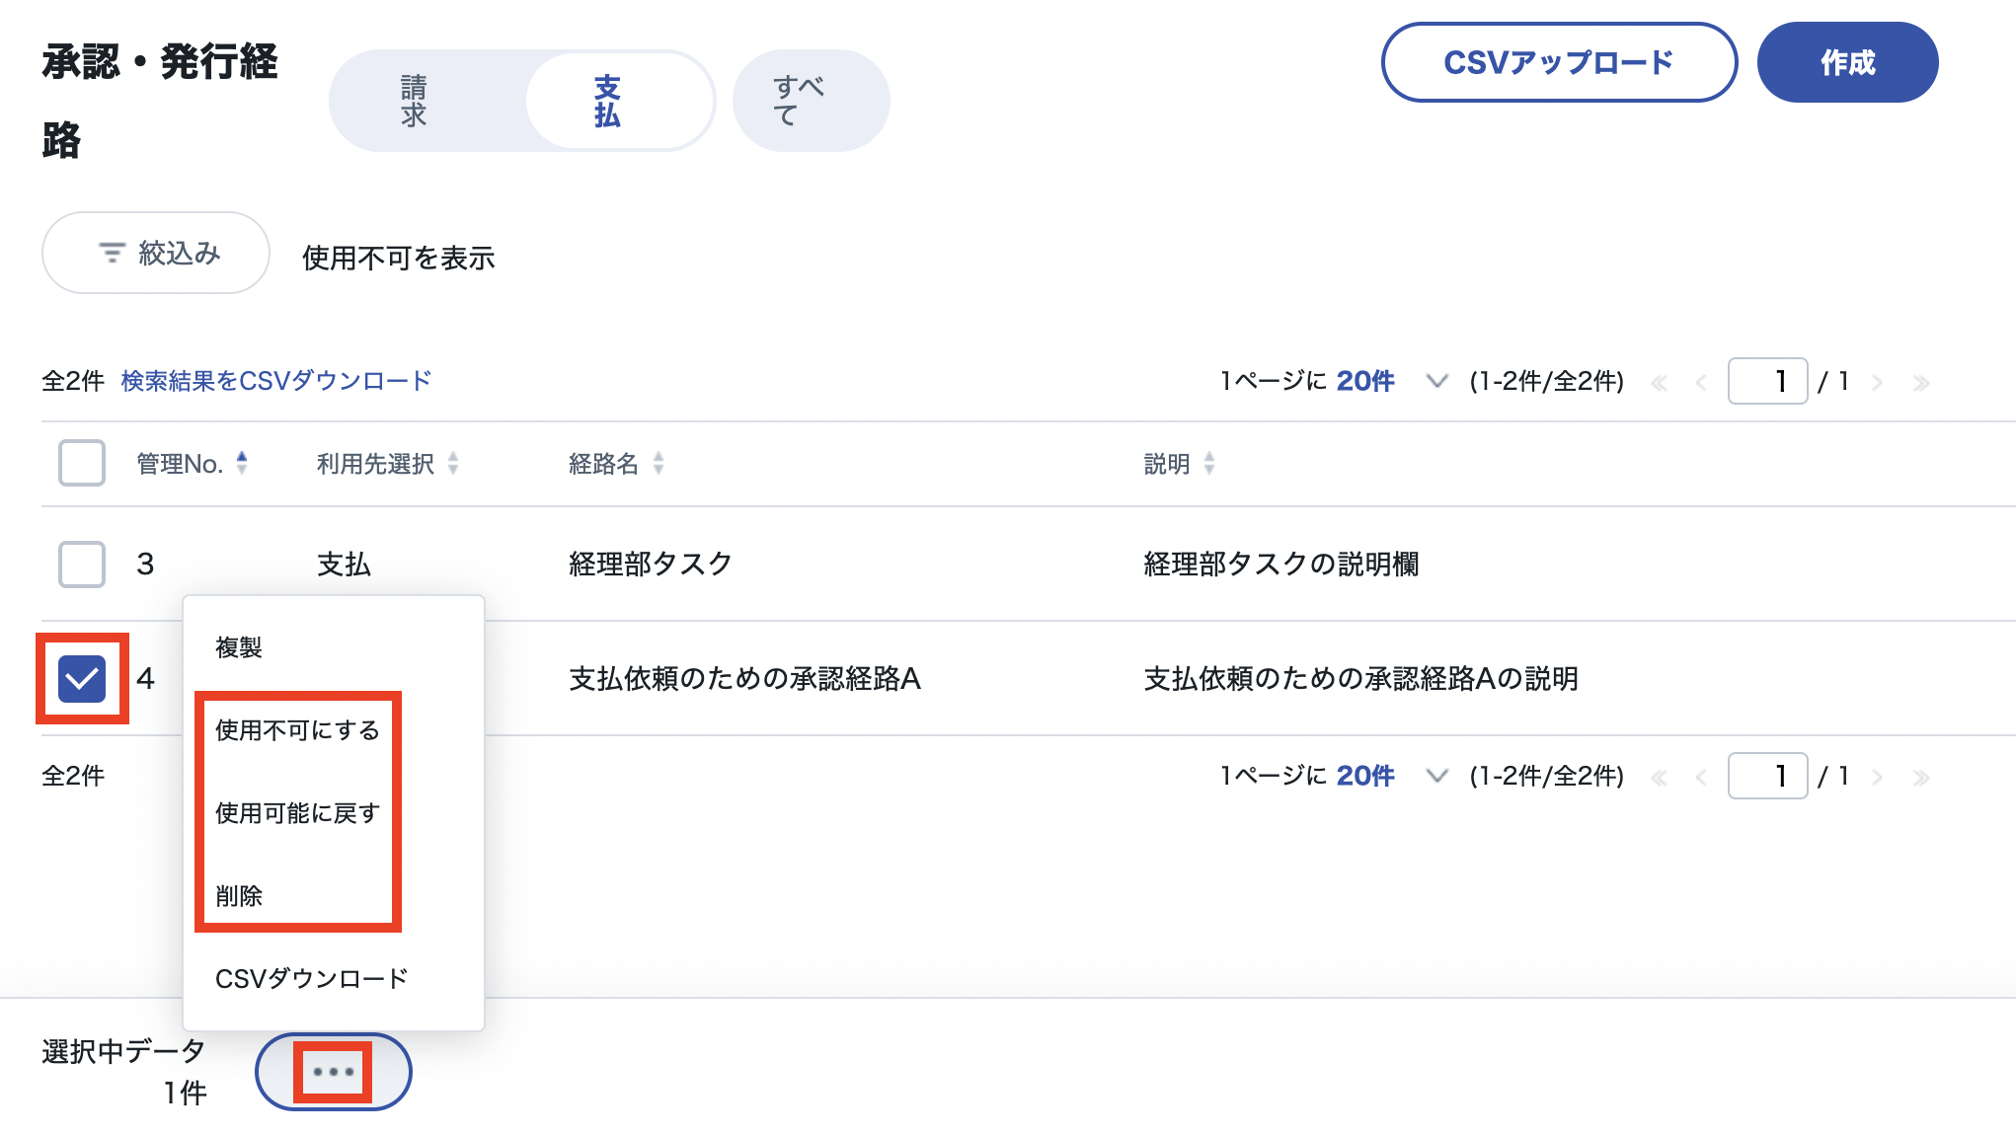Click the 経路名 column header text

tap(603, 464)
